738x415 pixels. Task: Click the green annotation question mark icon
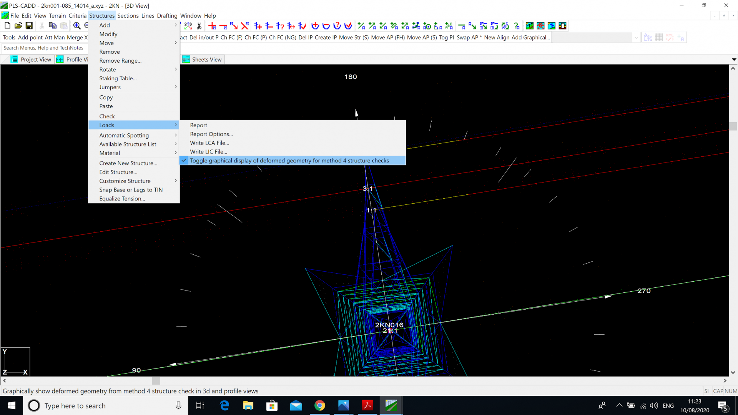pos(517,26)
